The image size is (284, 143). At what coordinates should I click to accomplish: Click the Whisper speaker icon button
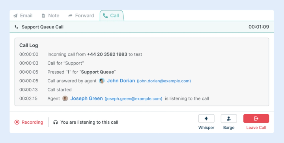pos(206,119)
